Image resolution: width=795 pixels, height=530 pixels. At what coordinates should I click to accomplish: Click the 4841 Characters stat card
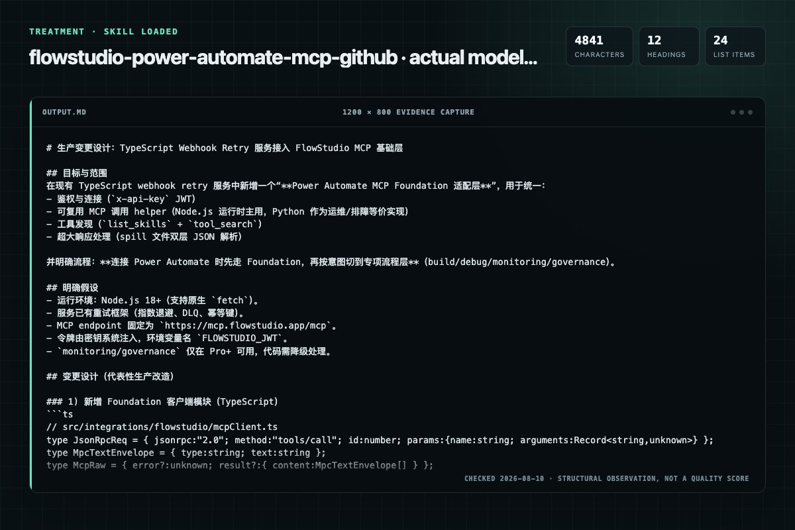600,46
